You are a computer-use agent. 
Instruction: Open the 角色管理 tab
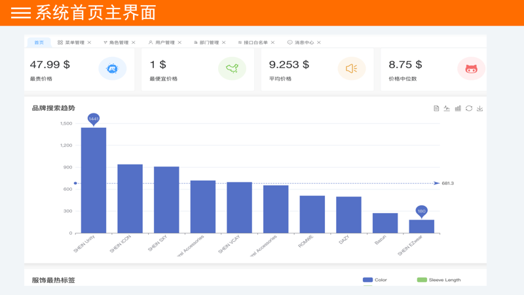pyautogui.click(x=119, y=43)
